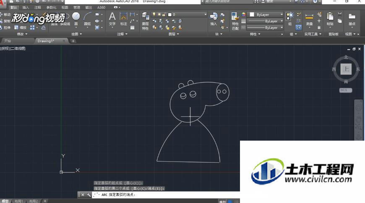The image size is (365, 203).
Task: Click the Copy clip icon in clipboard
Action: pos(340,21)
